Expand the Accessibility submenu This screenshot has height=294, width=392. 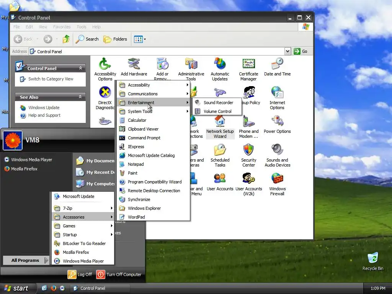[154, 85]
